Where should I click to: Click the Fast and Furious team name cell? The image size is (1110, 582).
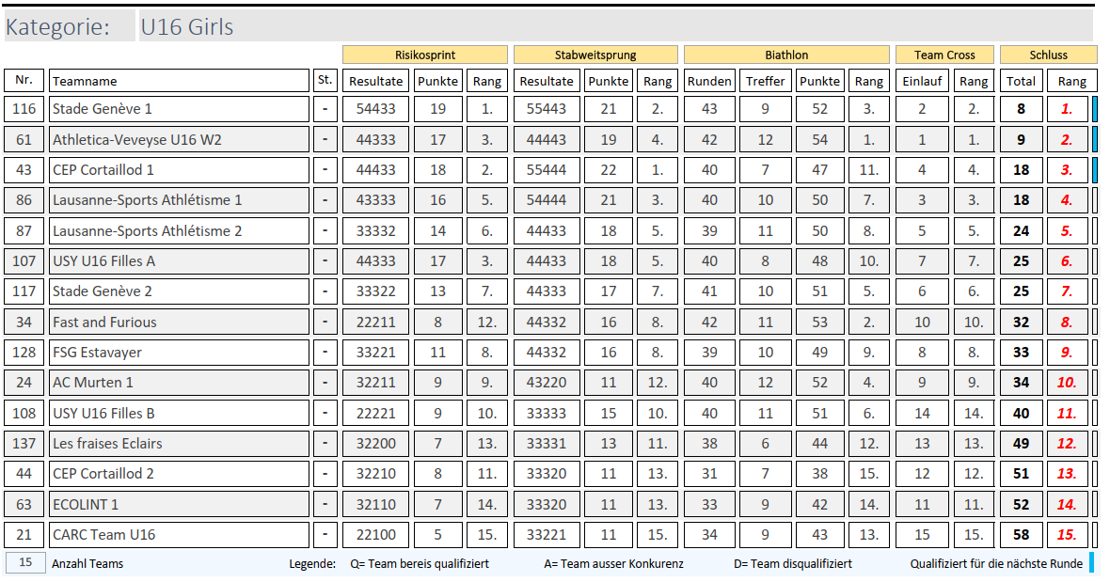tap(179, 322)
